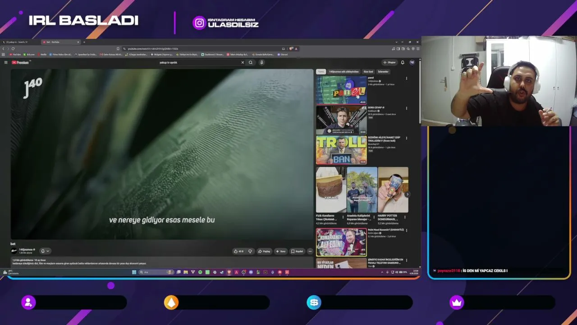
Task: Switch to the X 'yakup tv' browser tab
Action: click(x=20, y=42)
